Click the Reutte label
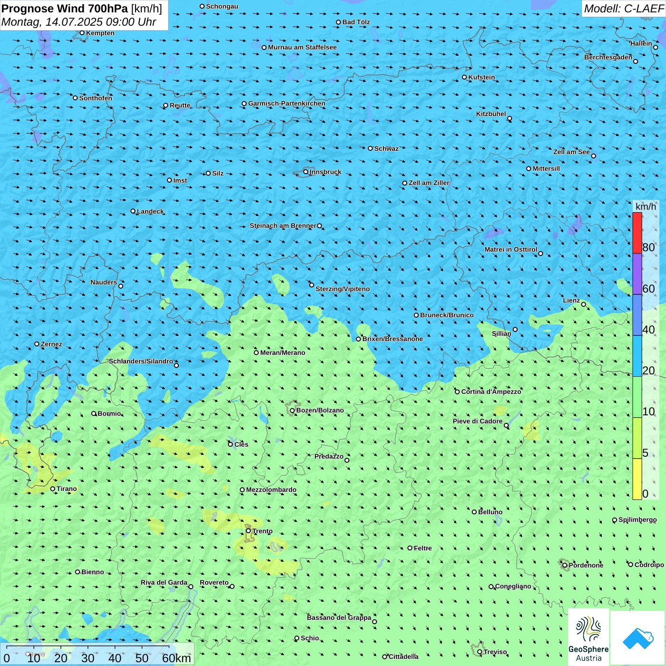This screenshot has height=666, width=666. [180, 105]
